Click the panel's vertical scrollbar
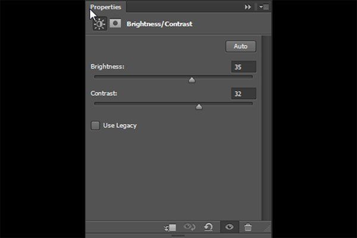This screenshot has width=357, height=238. (266, 127)
